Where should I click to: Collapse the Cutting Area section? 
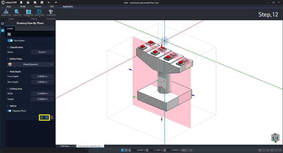(8, 89)
